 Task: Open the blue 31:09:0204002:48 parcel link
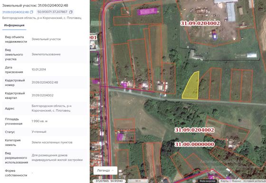[x=15, y=12]
